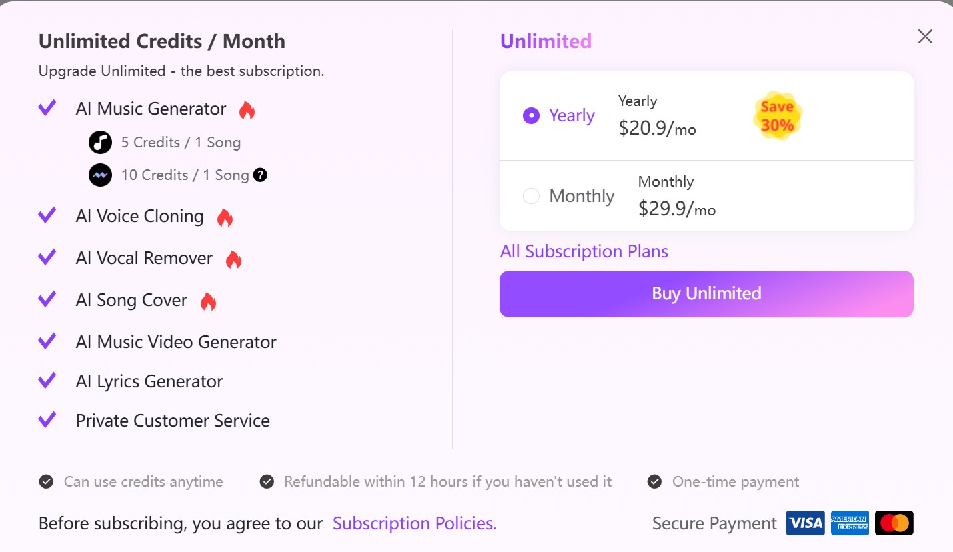This screenshot has height=552, width=953.
Task: Click the flame icon beside AI Voice Cloning
Action: pos(225,217)
